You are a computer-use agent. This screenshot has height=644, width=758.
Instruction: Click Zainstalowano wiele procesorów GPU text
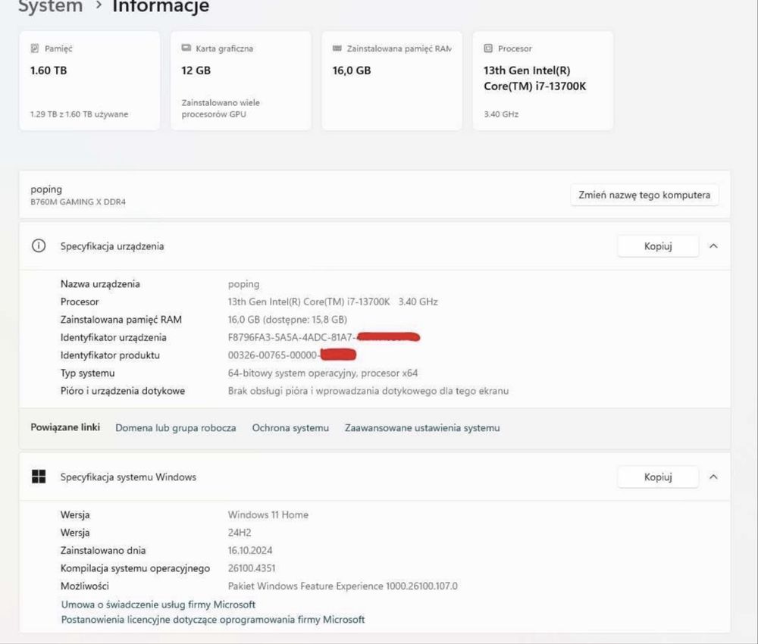point(221,108)
